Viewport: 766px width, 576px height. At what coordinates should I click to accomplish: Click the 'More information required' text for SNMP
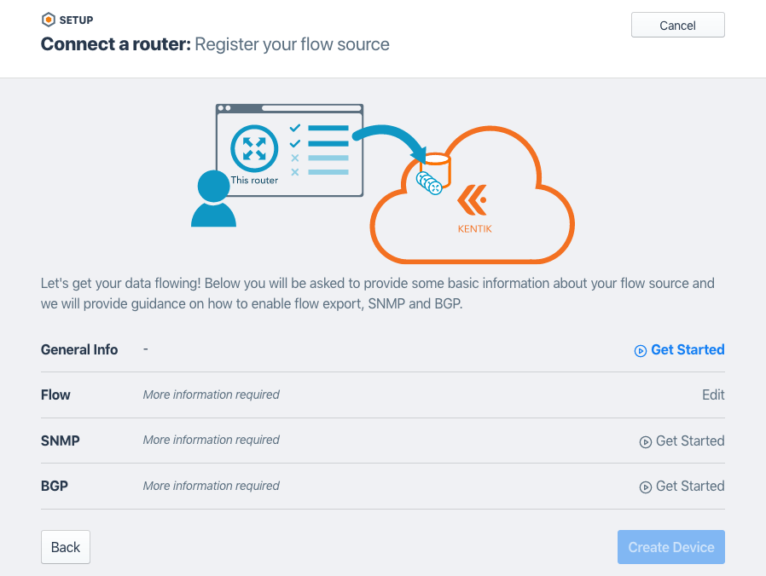click(x=211, y=440)
